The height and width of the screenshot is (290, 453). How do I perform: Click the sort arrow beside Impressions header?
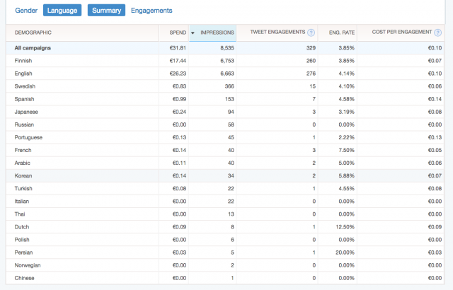click(x=193, y=33)
